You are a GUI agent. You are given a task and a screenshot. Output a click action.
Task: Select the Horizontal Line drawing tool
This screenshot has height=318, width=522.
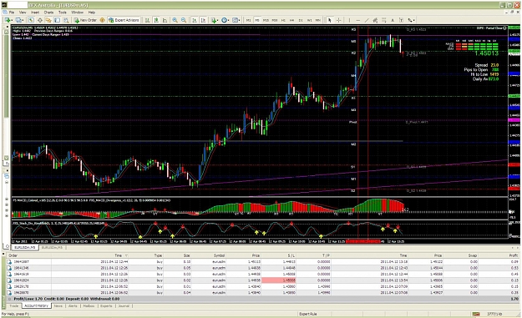[357, 20]
